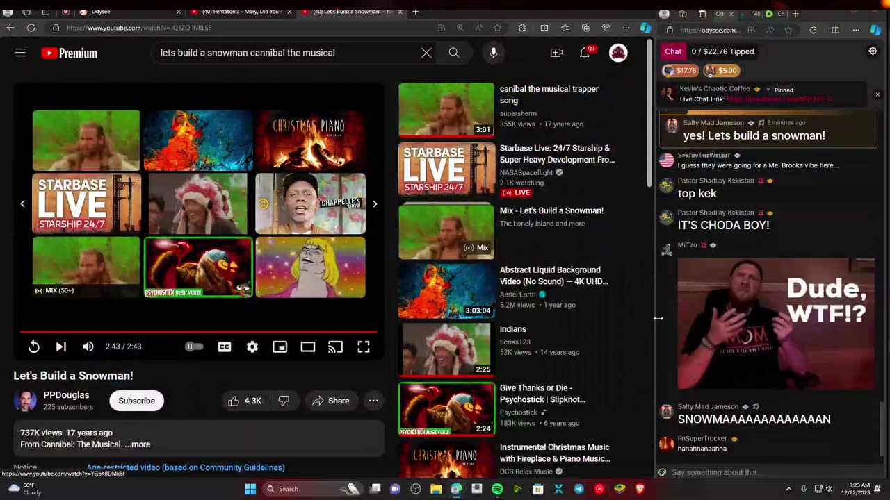The height and width of the screenshot is (500, 890).
Task: Open the Windows Start menu
Action: (250, 489)
